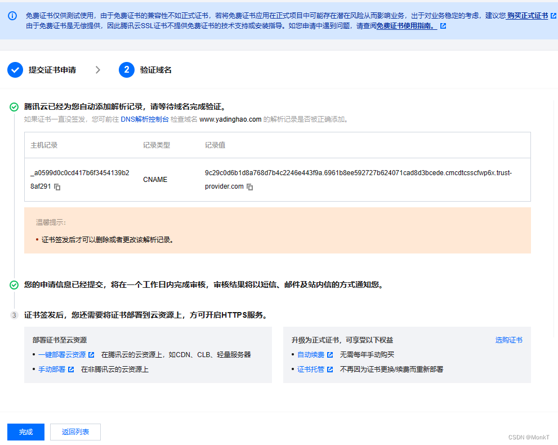Click the step 2 circle icon
This screenshot has width=558, height=445.
tap(126, 70)
